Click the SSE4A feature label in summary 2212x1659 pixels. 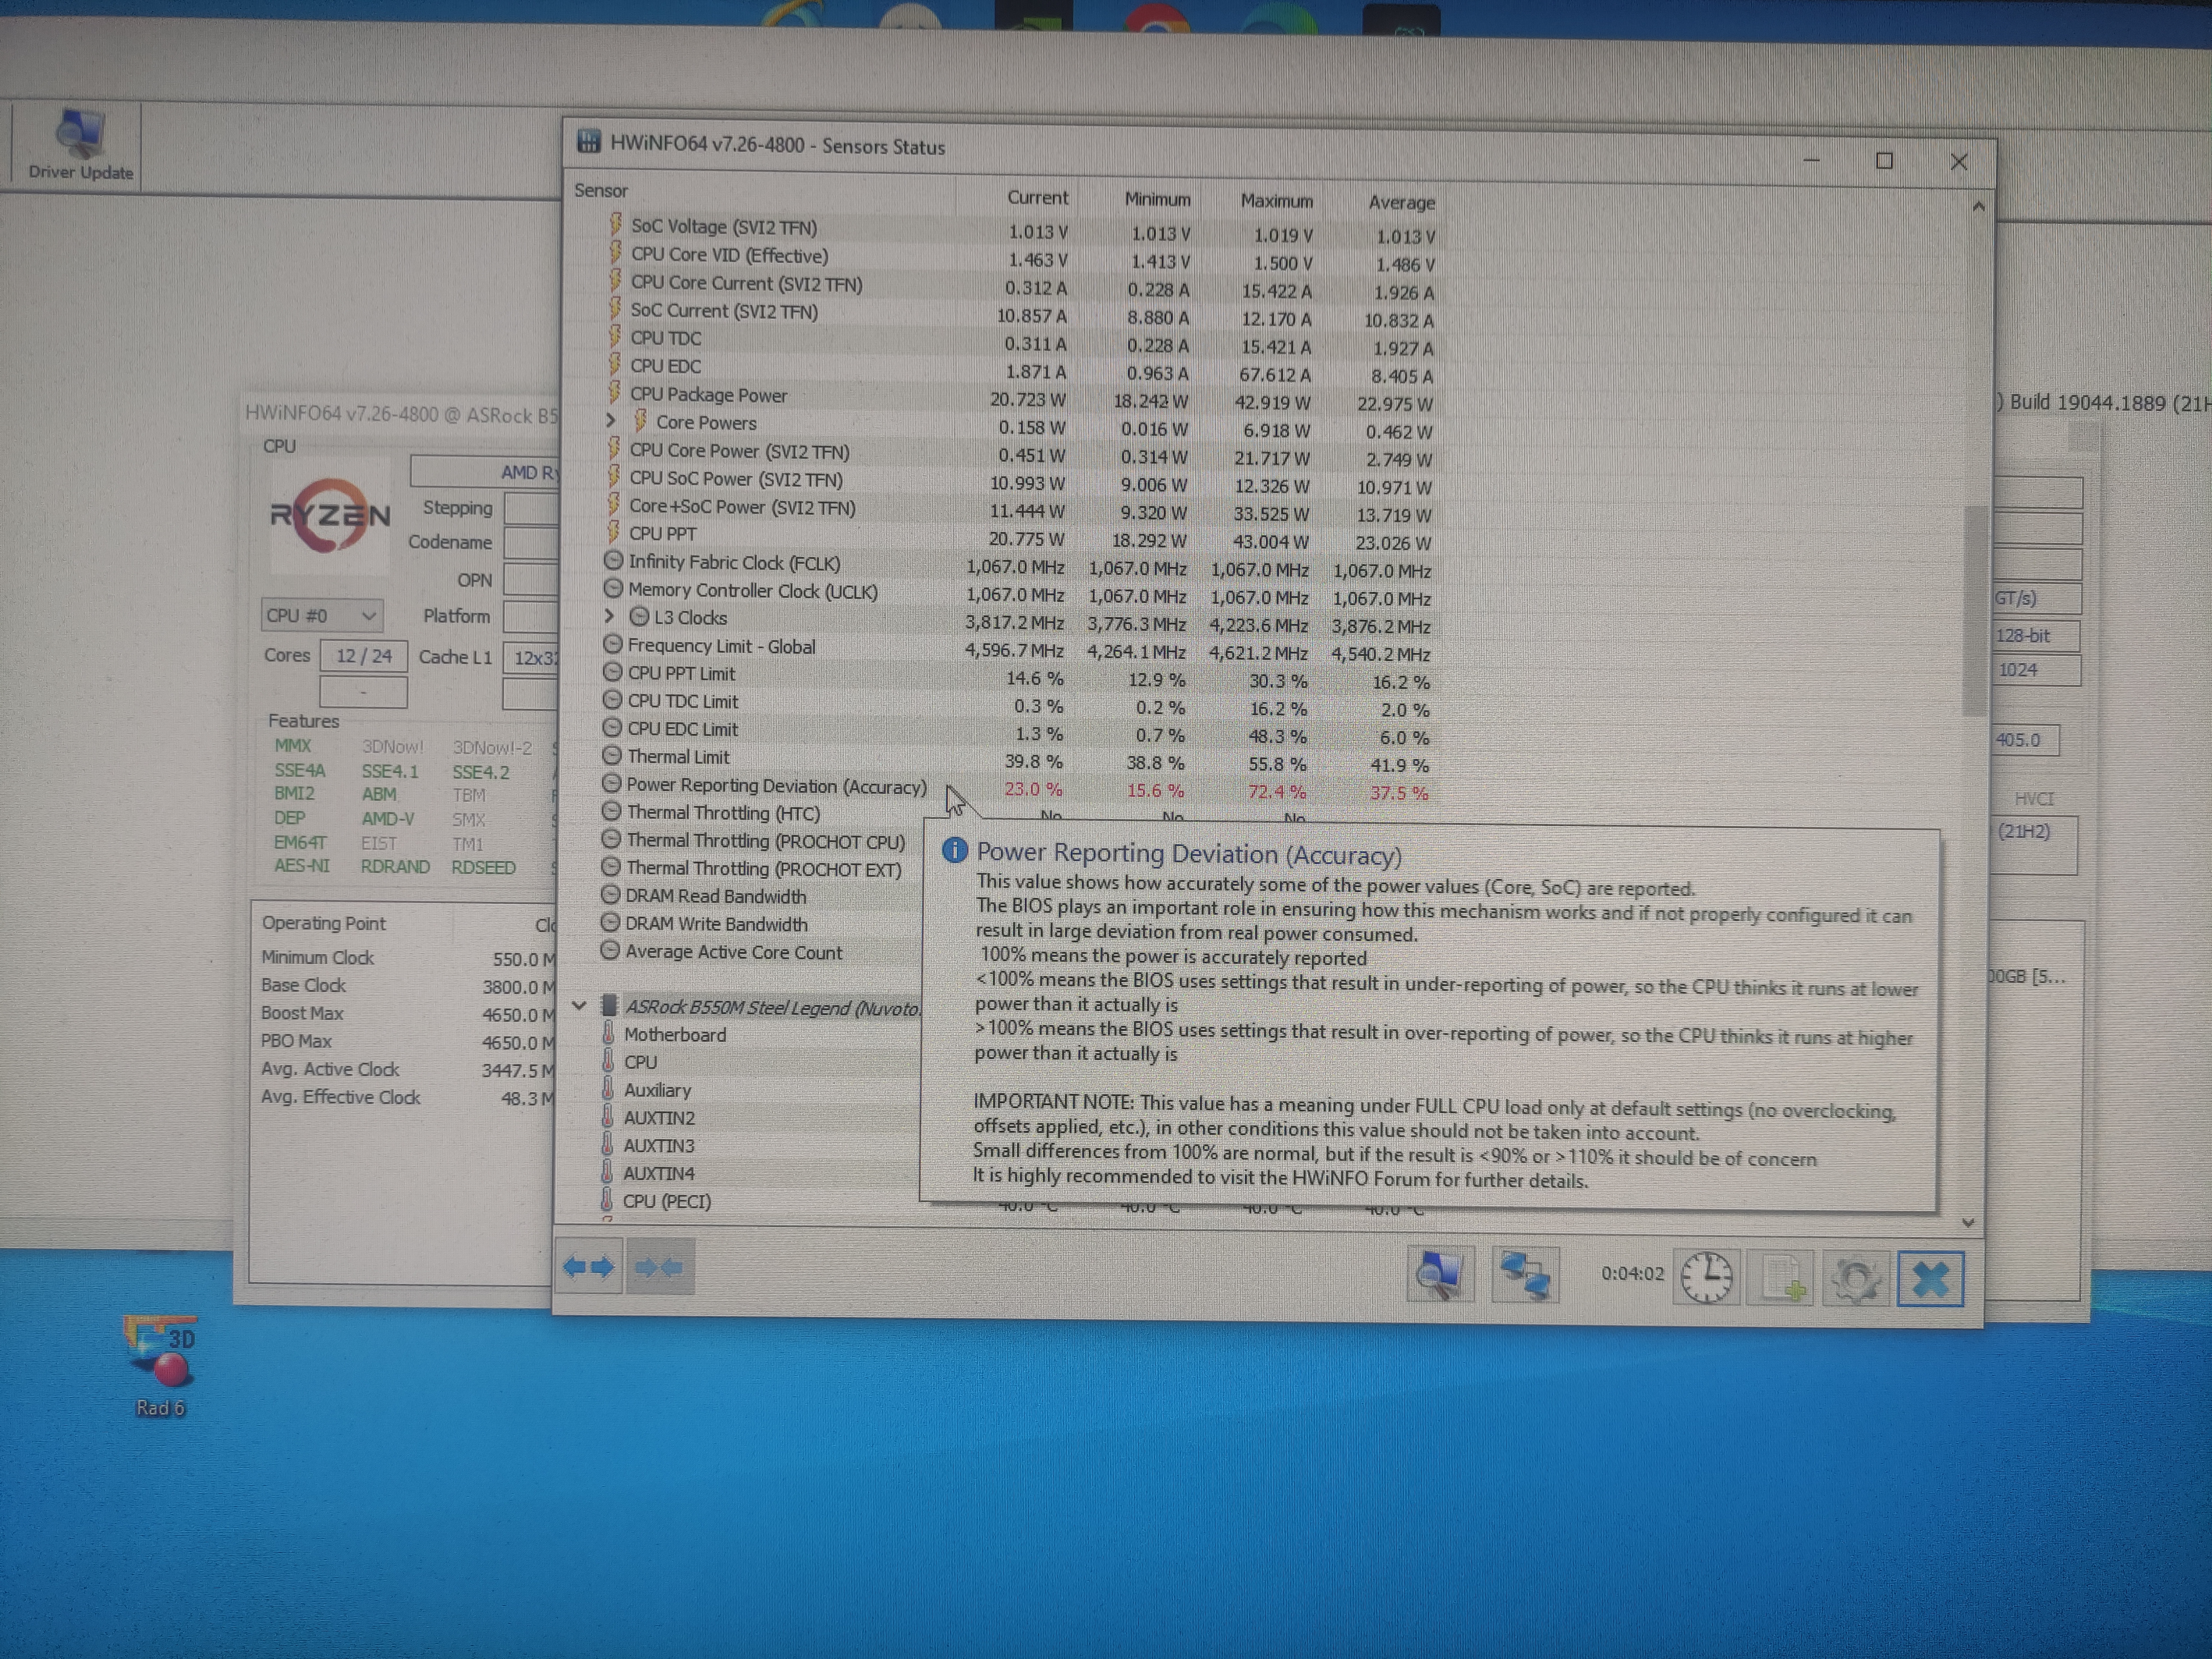pyautogui.click(x=300, y=770)
